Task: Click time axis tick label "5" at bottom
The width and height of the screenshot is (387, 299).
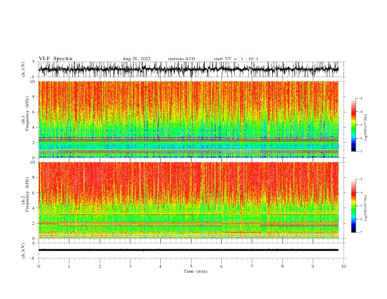Action: (191, 266)
